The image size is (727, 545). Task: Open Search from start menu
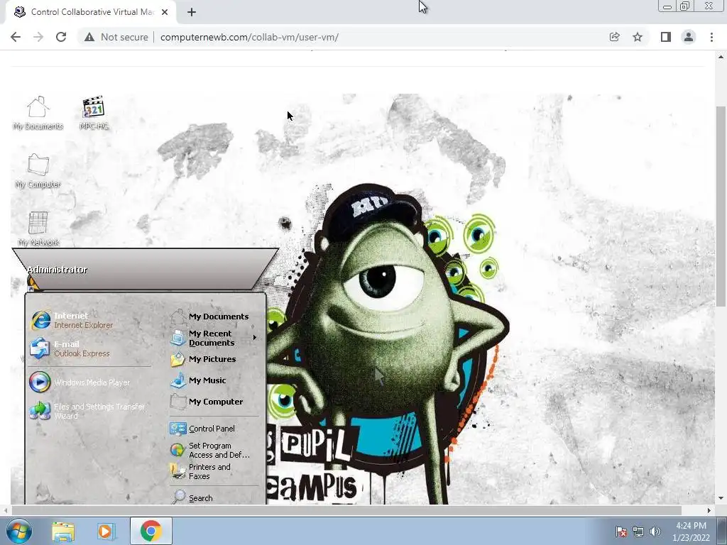tap(192, 498)
